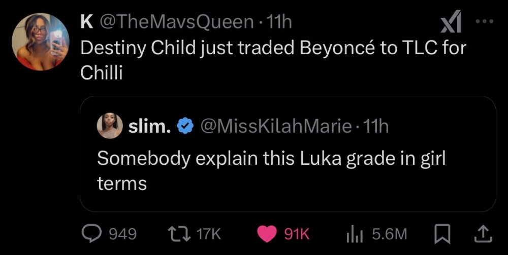The image size is (508, 255).
Task: Click the display name K
Action: point(87,22)
